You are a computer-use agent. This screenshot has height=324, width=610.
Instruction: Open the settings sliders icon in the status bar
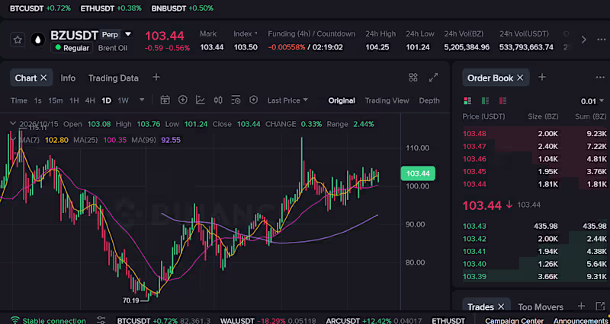tap(101, 320)
